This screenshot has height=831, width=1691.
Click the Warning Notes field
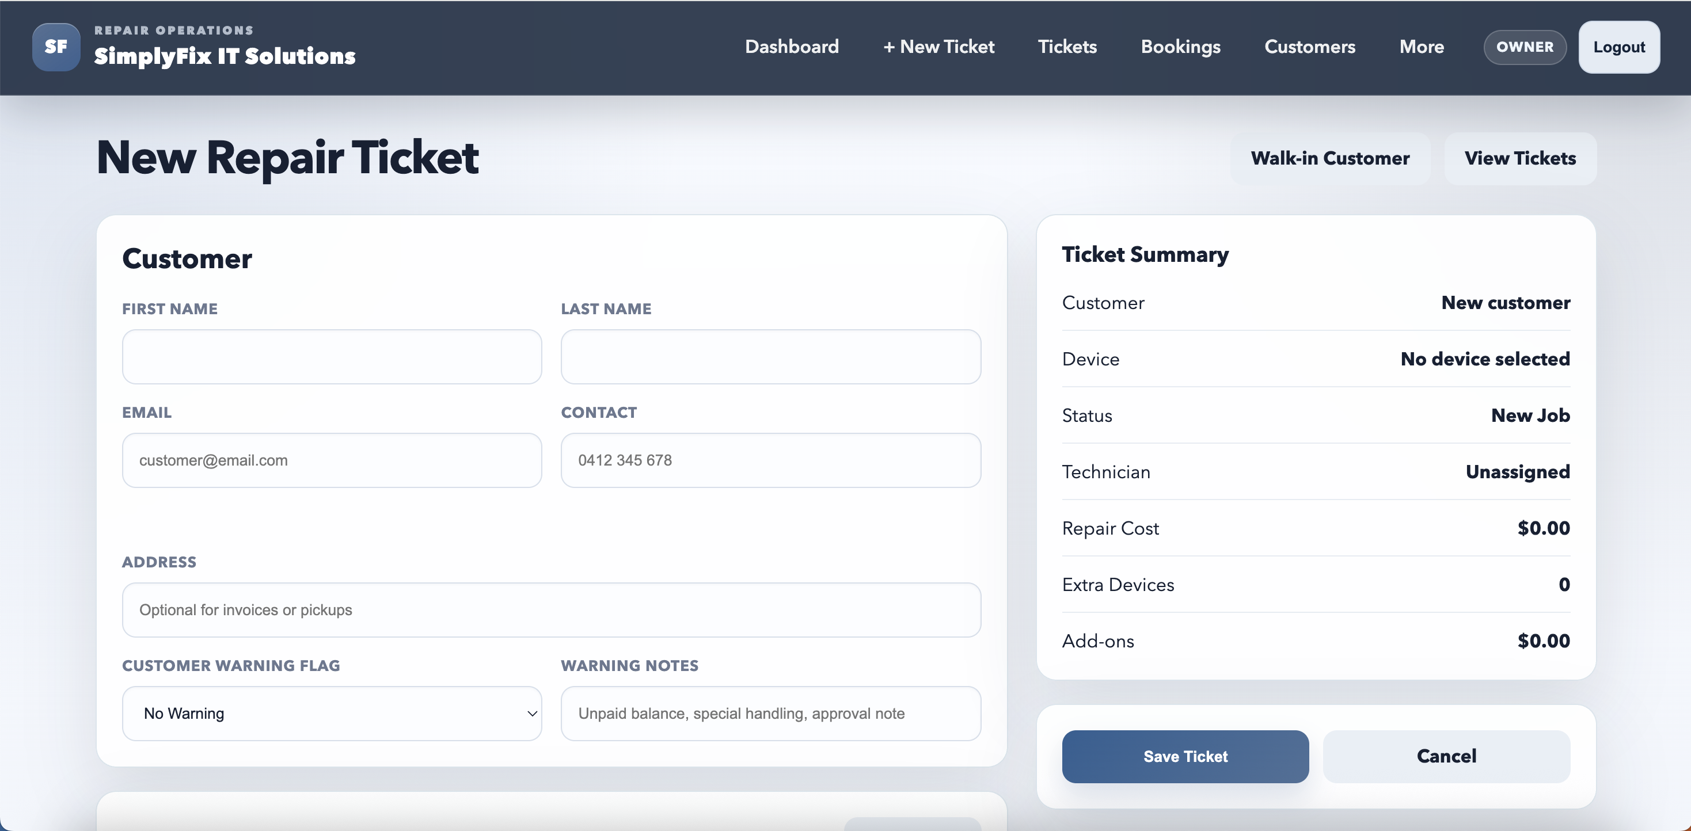[x=770, y=714]
